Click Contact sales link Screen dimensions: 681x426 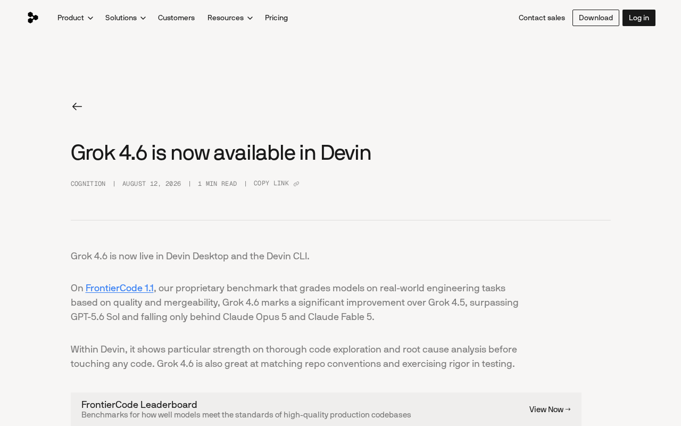point(542,18)
